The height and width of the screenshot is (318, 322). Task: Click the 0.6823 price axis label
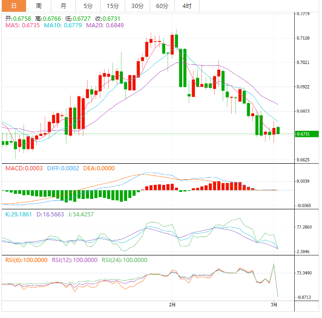point(303,111)
